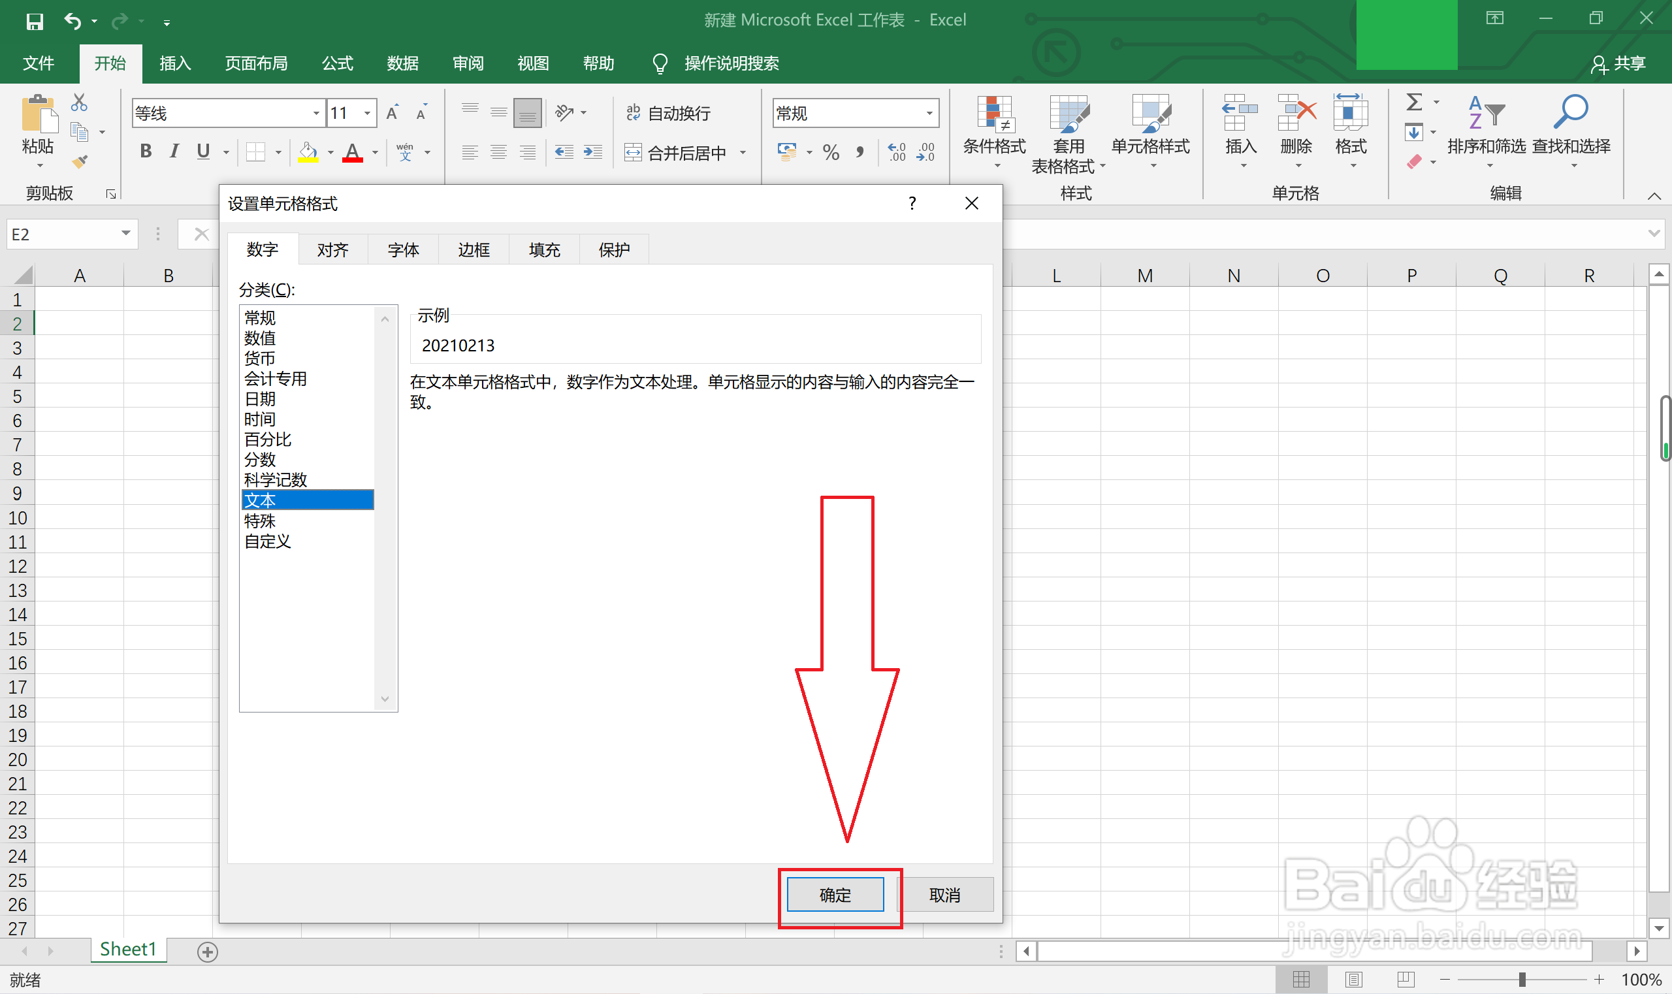Click the Format Painter brush icon

(x=80, y=161)
